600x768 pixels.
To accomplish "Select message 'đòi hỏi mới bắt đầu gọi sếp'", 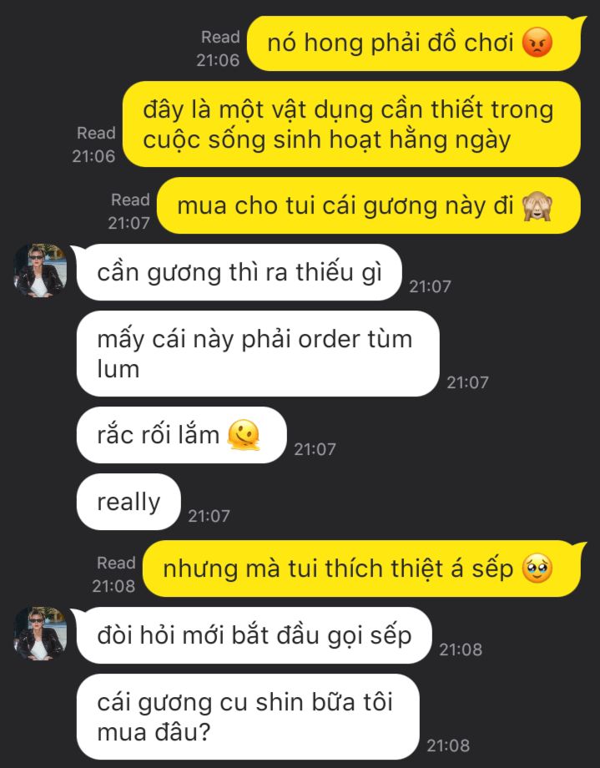I will (255, 635).
